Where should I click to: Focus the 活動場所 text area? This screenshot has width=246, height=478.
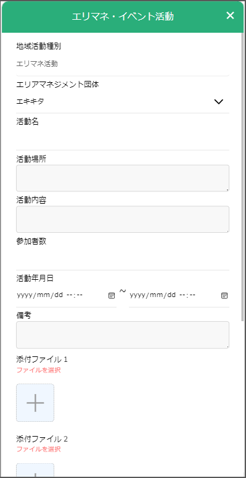[x=123, y=178]
